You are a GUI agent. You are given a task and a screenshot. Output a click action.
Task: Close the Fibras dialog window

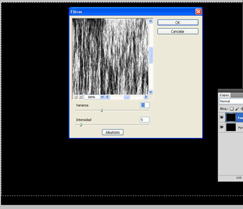(198, 12)
